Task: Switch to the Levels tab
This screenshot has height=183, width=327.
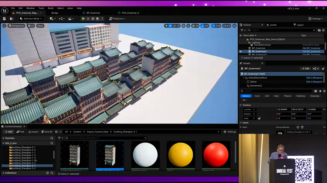Action: pyautogui.click(x=273, y=25)
